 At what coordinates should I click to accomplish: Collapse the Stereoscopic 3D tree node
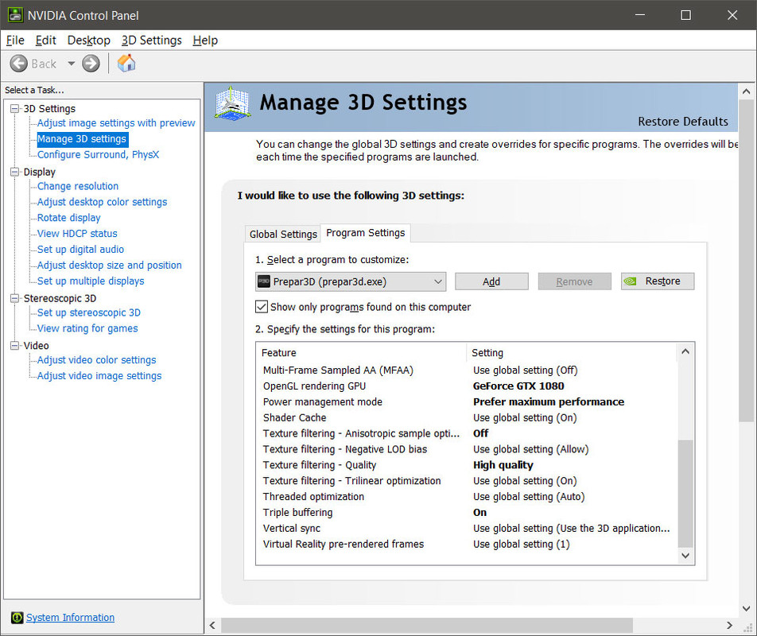click(x=15, y=298)
